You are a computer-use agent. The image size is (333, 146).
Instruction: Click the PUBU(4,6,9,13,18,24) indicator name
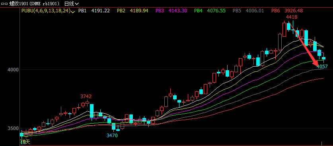coord(46,11)
